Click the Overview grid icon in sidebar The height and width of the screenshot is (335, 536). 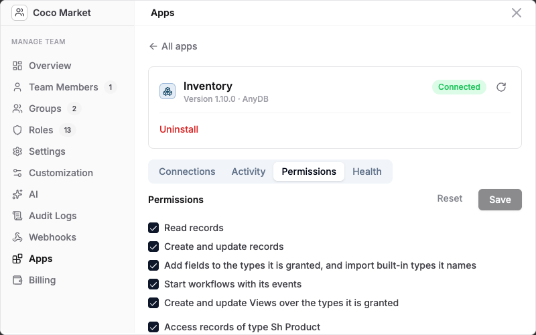coord(17,66)
